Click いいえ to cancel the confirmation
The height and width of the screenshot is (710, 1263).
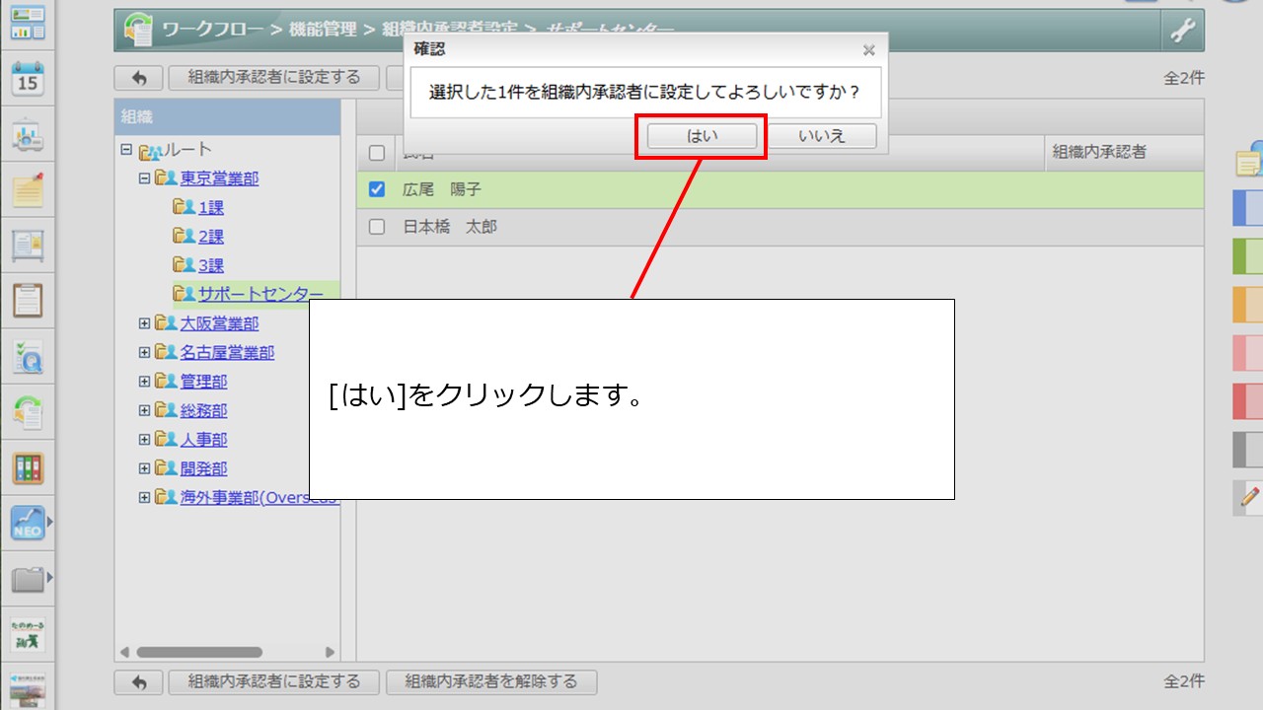click(822, 136)
